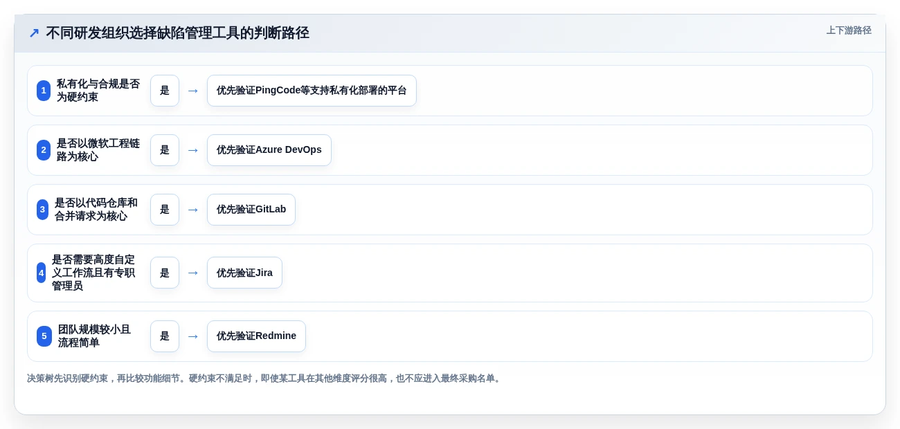Screen dimensions: 900x429
Task: Click the arrow pointing to Azure DevOps
Action: point(193,150)
